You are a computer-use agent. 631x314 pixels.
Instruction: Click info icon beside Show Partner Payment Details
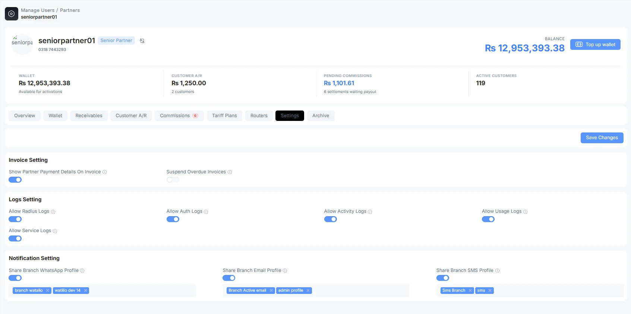pos(105,172)
